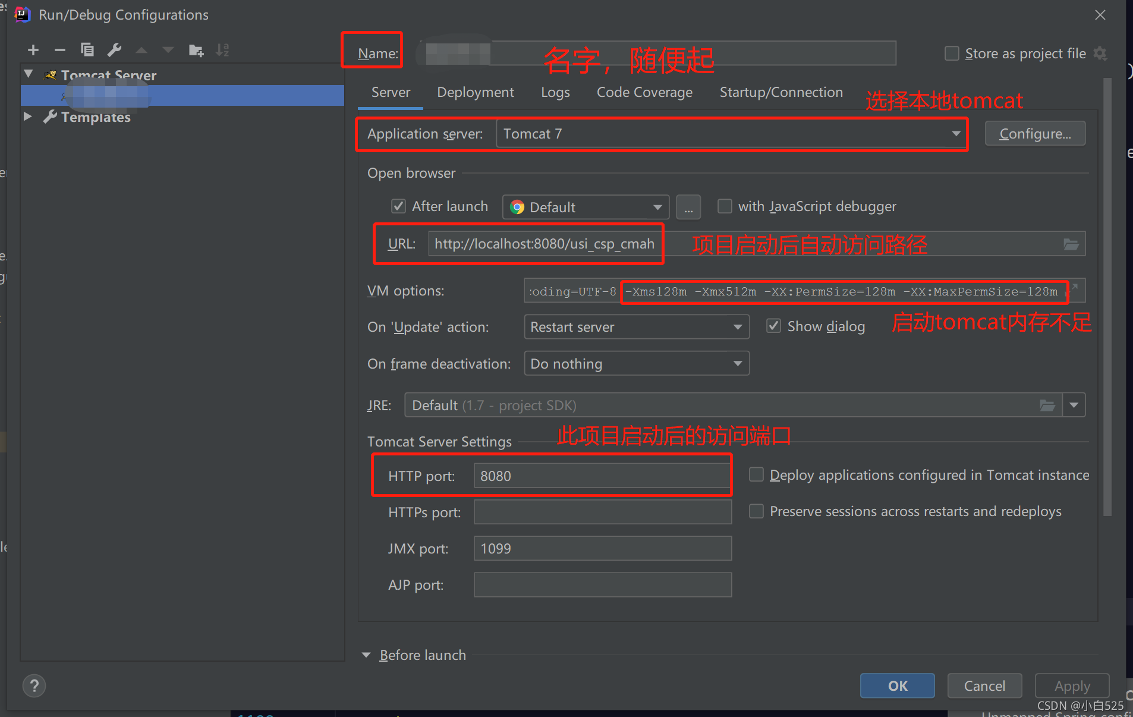Toggle After launch checkbox

[x=398, y=206]
